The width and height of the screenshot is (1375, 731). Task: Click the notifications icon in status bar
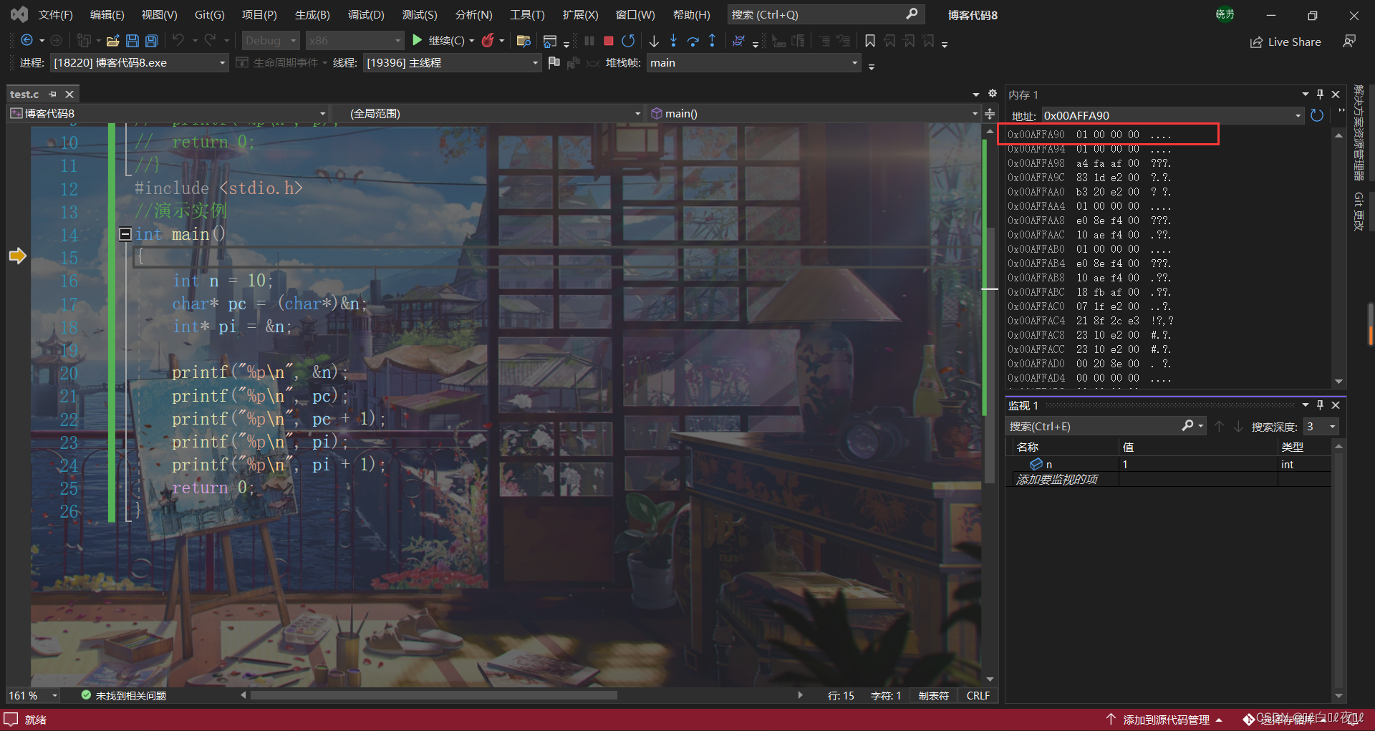pos(1354,719)
